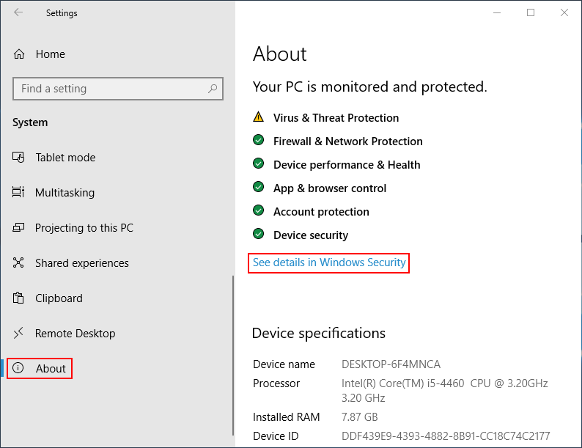Click the Remote Desktop icon

[x=19, y=334]
